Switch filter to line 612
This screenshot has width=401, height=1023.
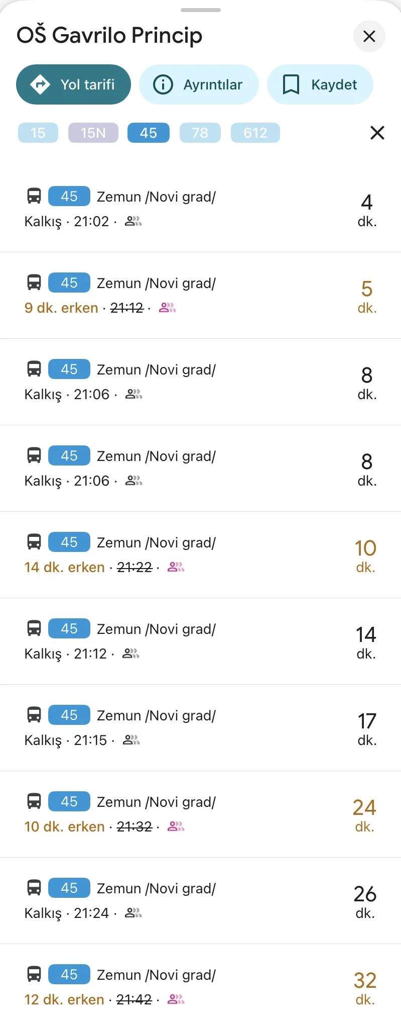pyautogui.click(x=255, y=133)
